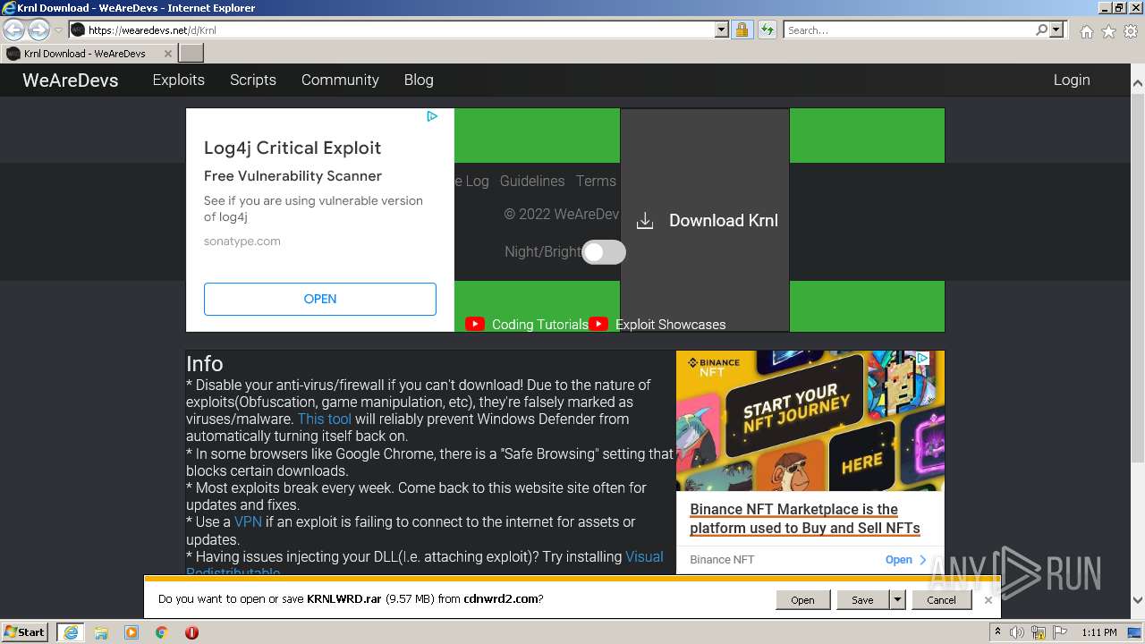Click the Binance NFT ad image

[x=810, y=420]
